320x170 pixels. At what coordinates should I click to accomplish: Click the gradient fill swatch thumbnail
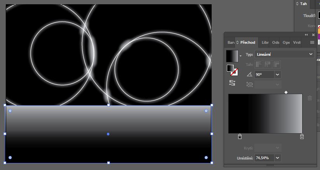tap(232, 56)
